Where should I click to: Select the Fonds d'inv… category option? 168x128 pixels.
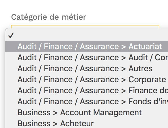[x=87, y=101]
